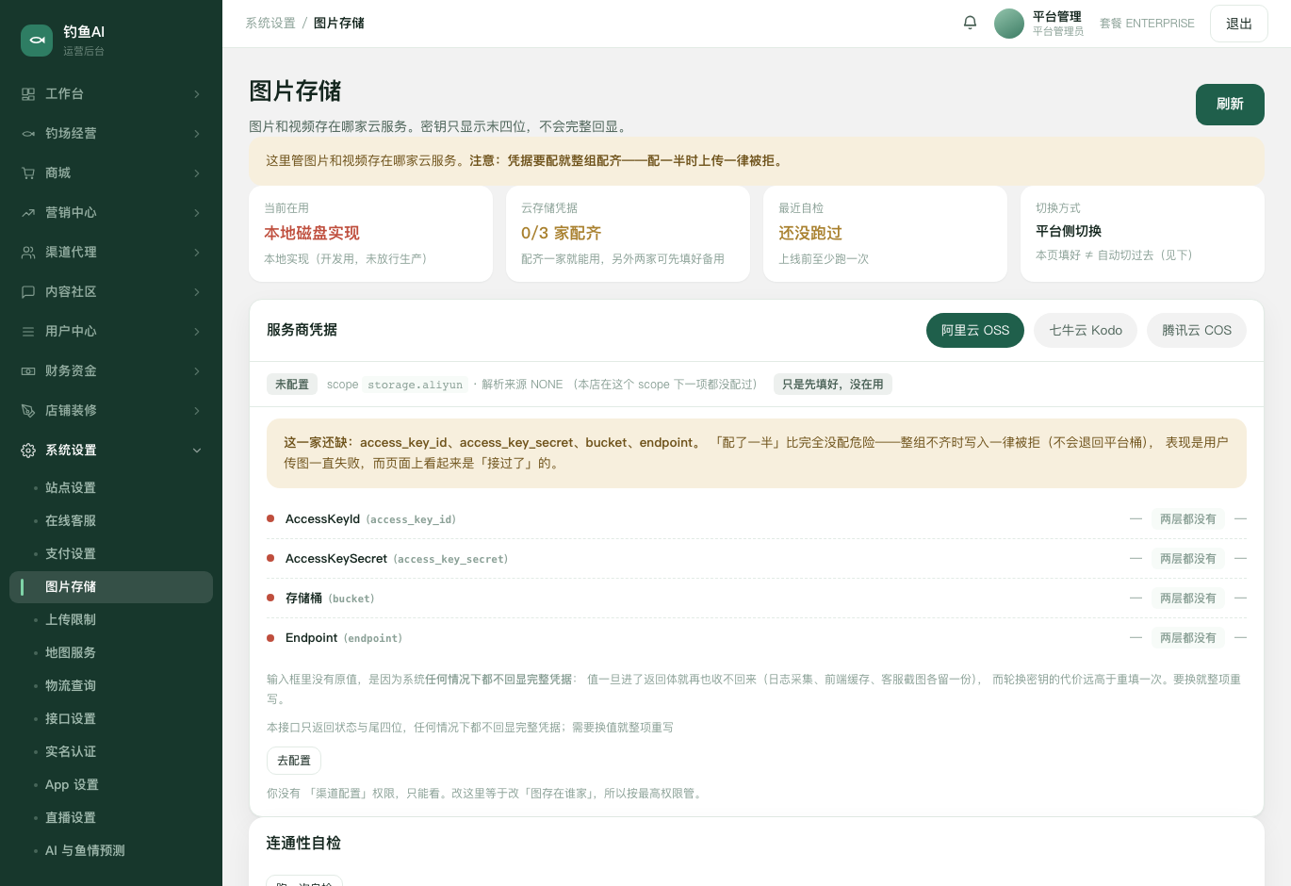The height and width of the screenshot is (886, 1291).
Task: Click the 钓鱼AI fish logo icon
Action: coord(37,41)
